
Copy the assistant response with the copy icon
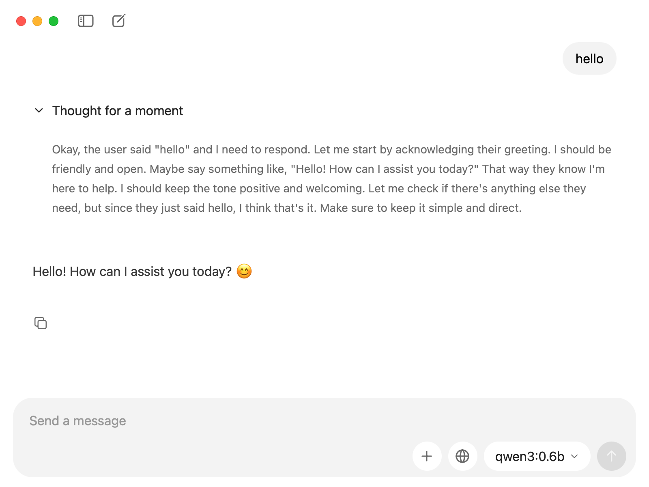point(41,323)
